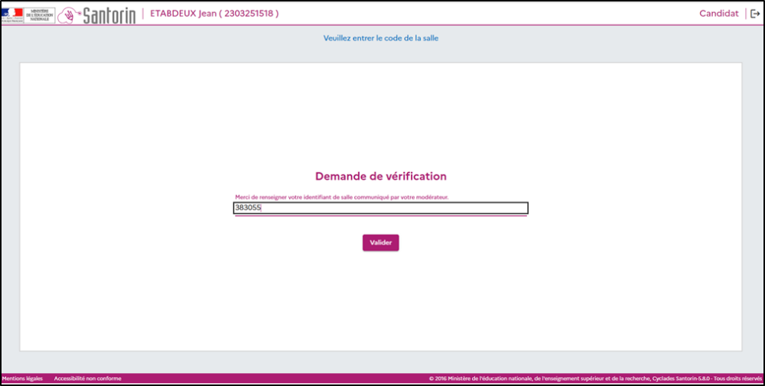The width and height of the screenshot is (765, 386).
Task: Click the 'Veuillez entrer le code de la salle' text
Action: click(380, 37)
